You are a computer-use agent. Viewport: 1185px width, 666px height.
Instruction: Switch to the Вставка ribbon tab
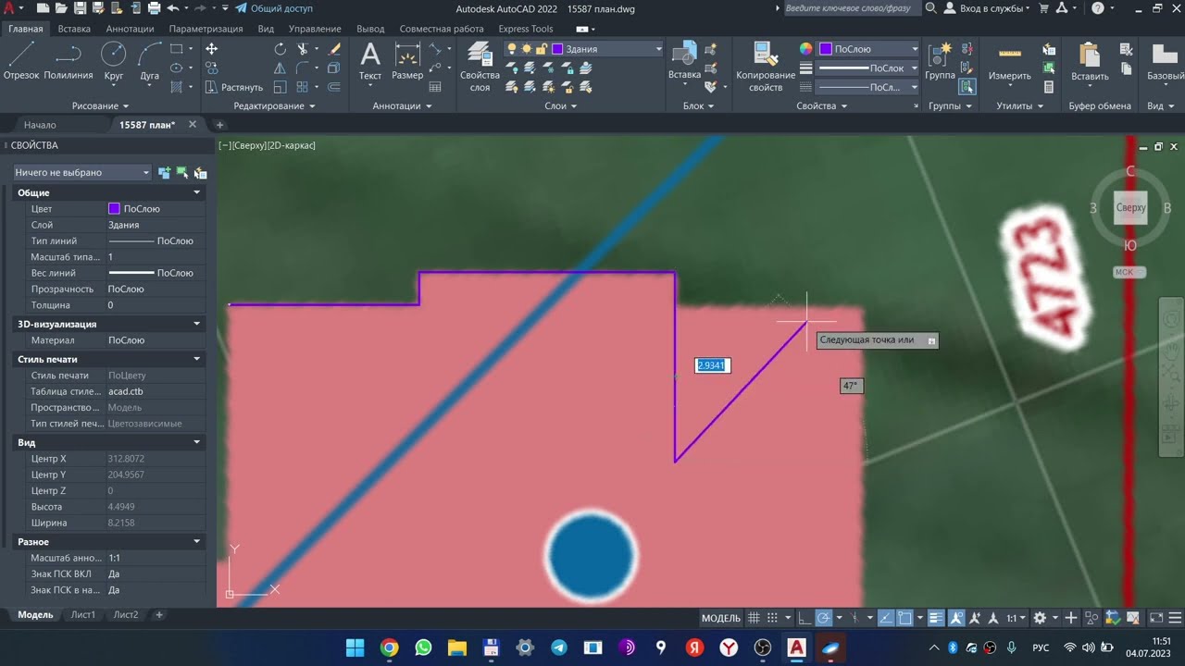pos(74,29)
